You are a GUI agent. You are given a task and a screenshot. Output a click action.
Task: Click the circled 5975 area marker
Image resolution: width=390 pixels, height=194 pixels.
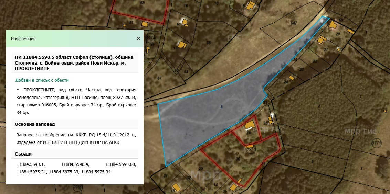coord(250,148)
